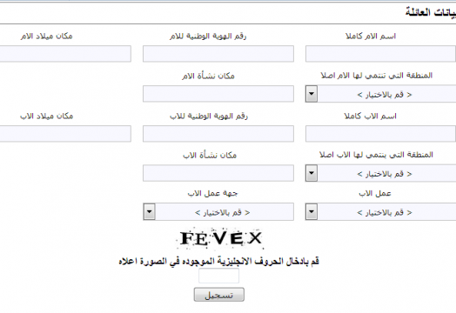Screen dimensions: 456x313
Task: Click the father's national ID number field
Action: pyautogui.click(x=218, y=134)
